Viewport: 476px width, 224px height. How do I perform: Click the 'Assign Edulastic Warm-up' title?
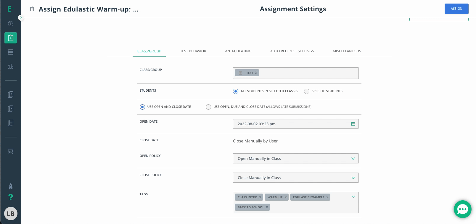(89, 9)
